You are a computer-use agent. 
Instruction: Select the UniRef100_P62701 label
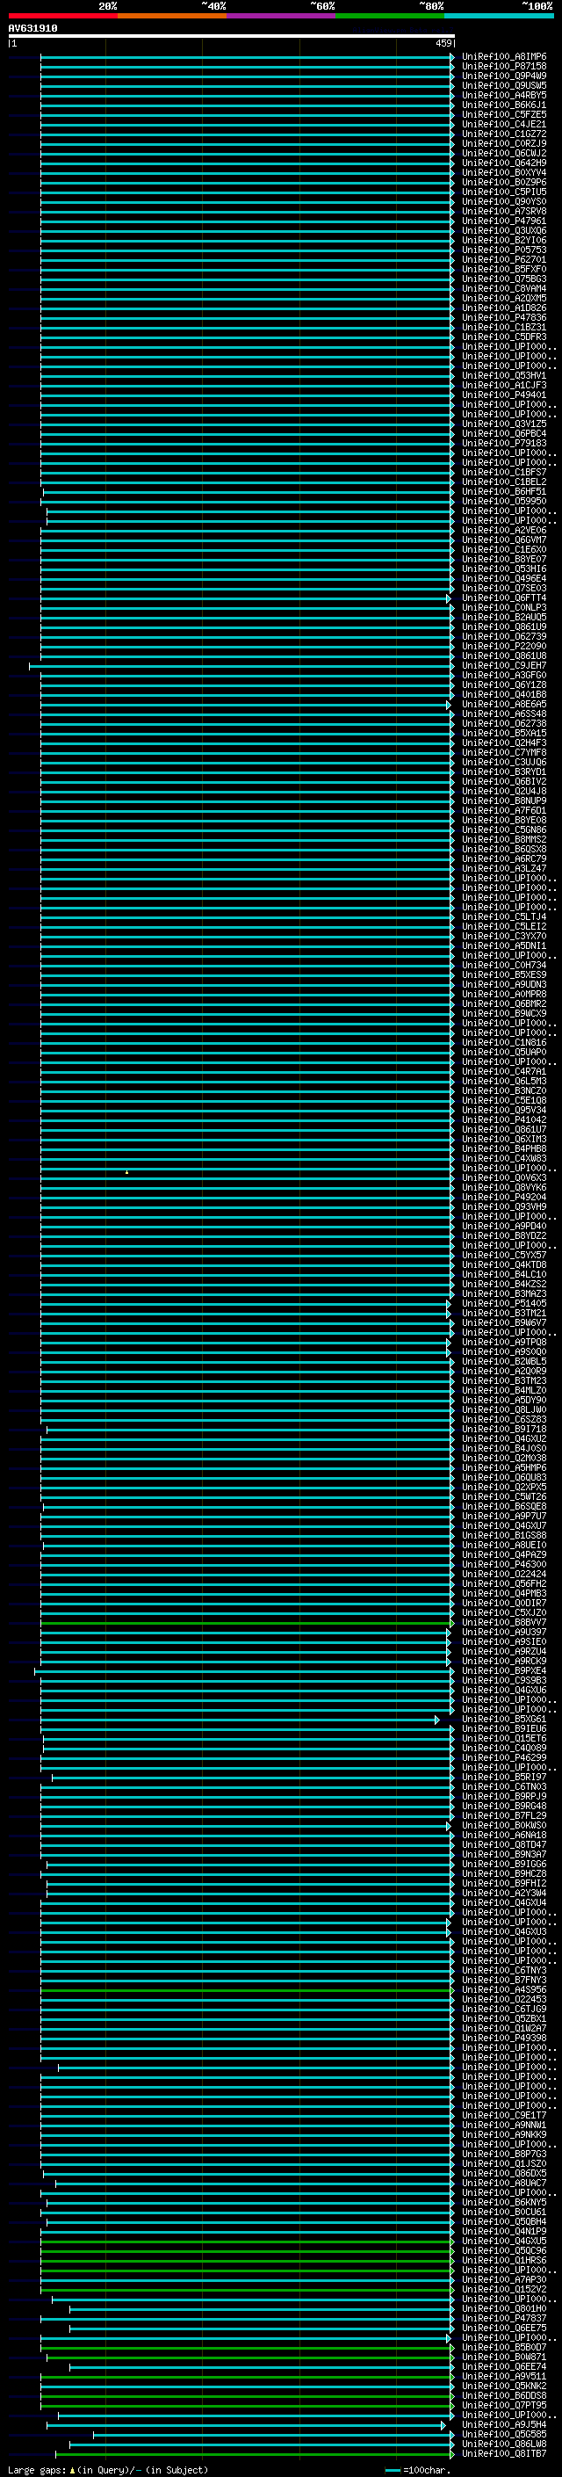pos(503,259)
